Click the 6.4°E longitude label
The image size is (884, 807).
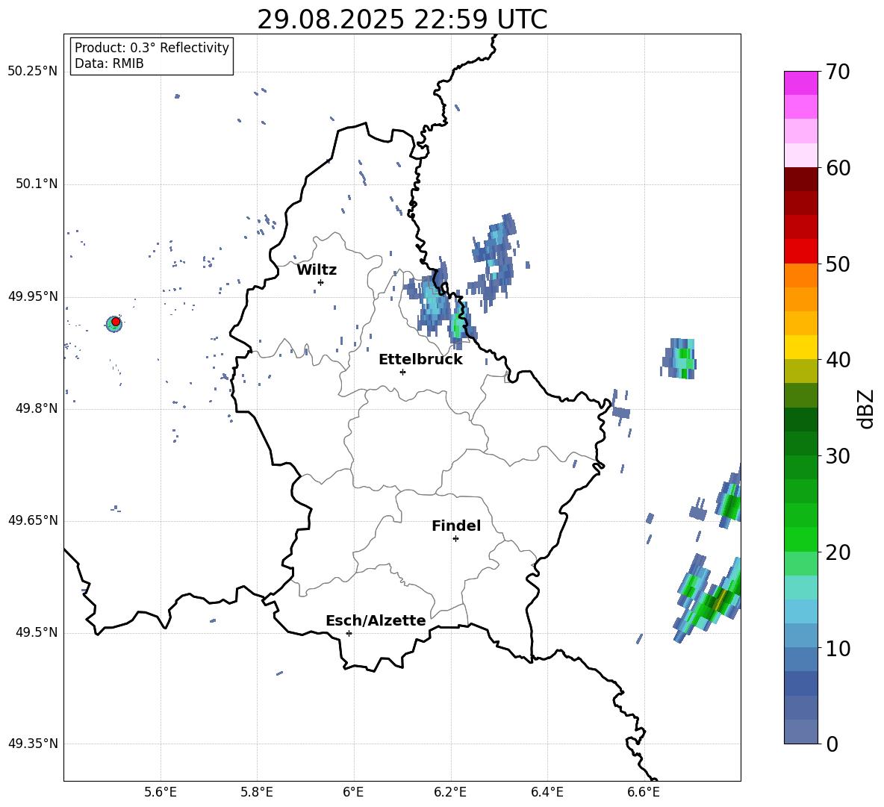pos(547,792)
